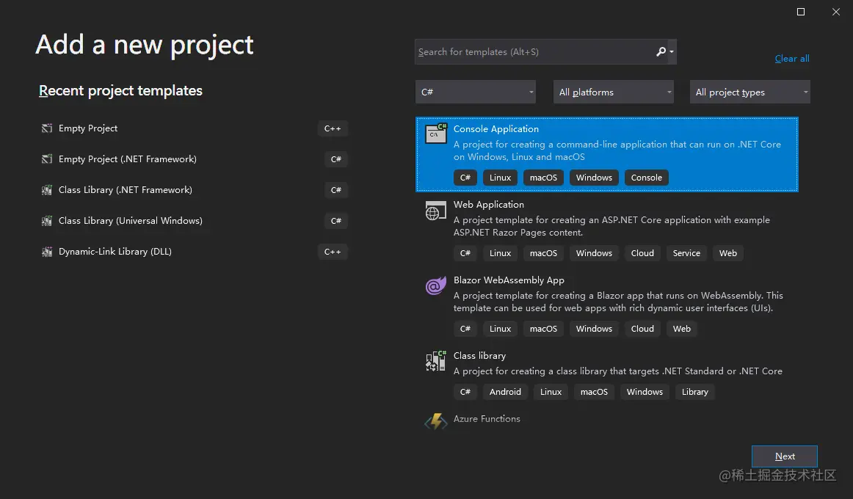
Task: Click the Clear all link
Action: (792, 59)
